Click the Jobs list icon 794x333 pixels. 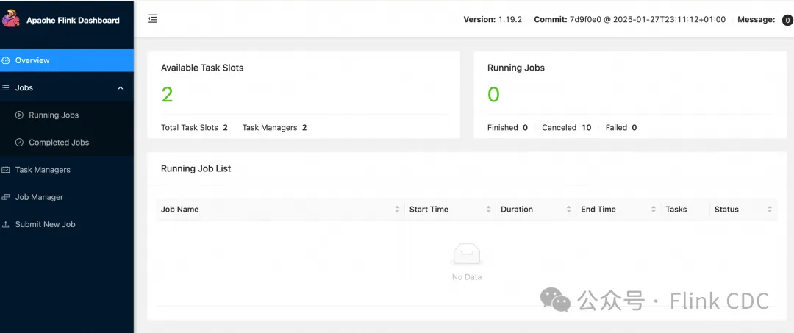pyautogui.click(x=6, y=87)
